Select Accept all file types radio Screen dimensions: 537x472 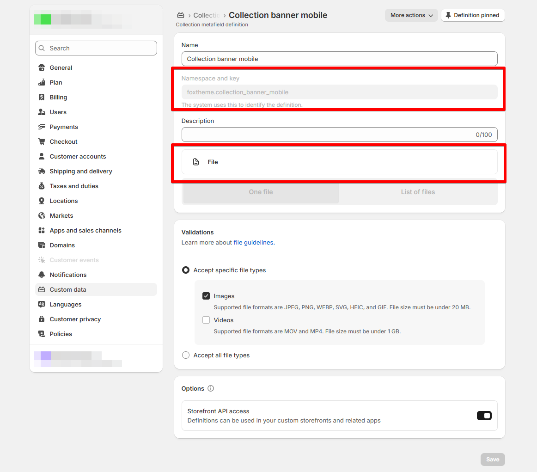(x=186, y=355)
